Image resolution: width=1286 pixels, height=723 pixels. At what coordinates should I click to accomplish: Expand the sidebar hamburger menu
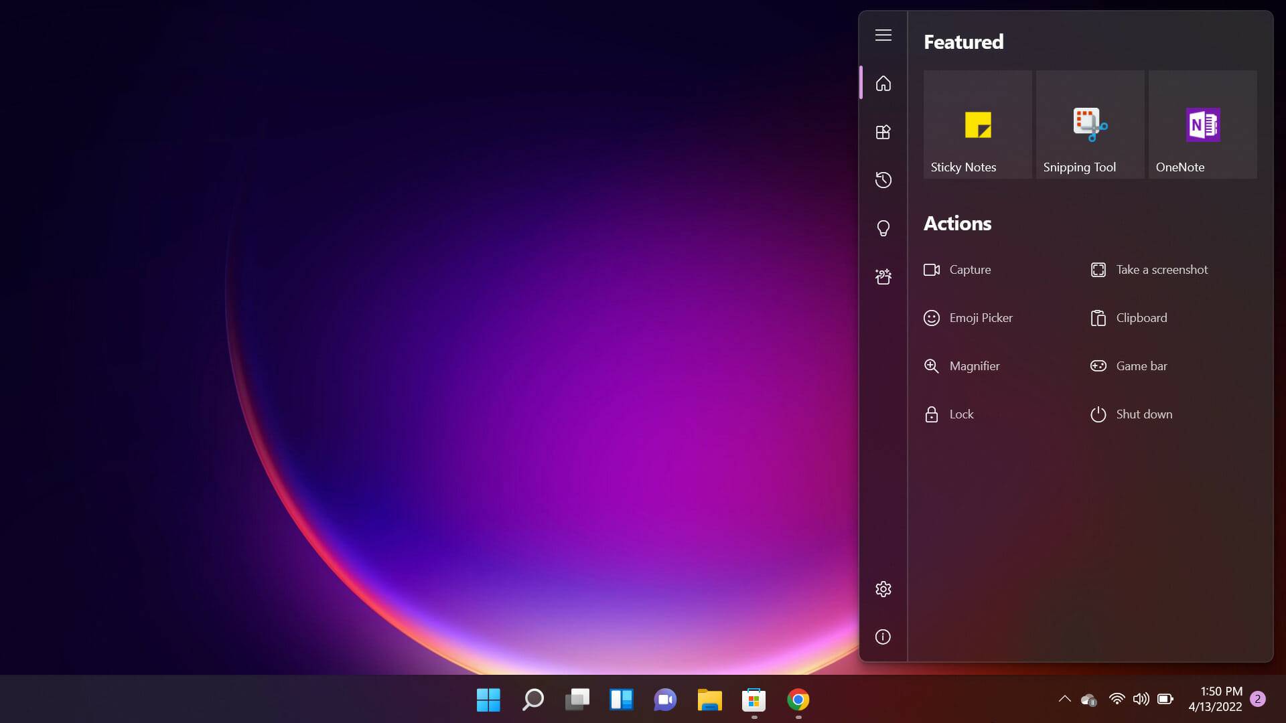(882, 35)
